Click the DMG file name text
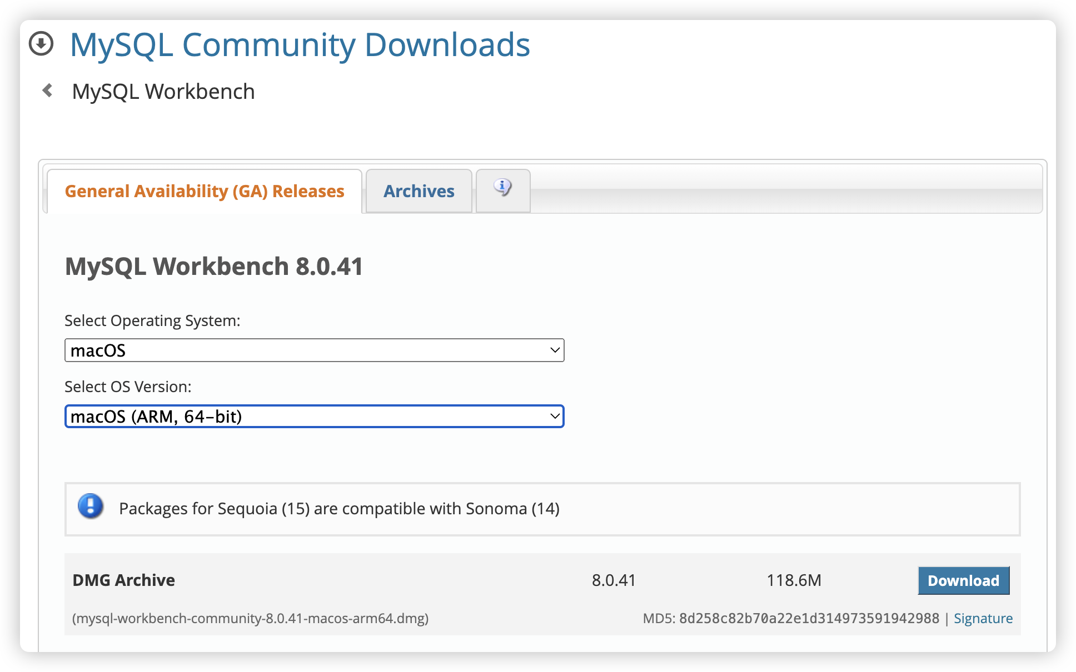This screenshot has height=672, width=1076. coord(250,618)
